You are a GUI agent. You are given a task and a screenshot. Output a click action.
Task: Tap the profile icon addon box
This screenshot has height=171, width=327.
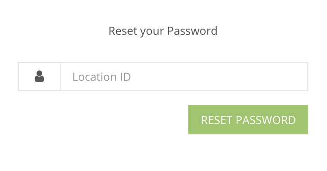tap(39, 77)
